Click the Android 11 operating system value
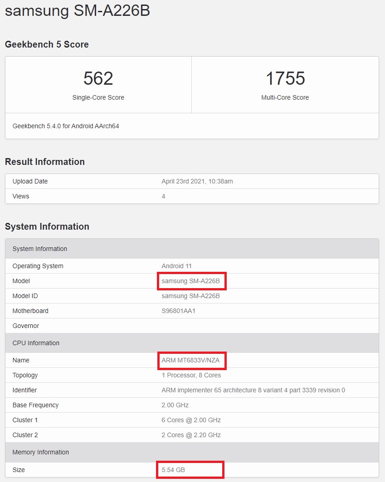 [x=177, y=266]
